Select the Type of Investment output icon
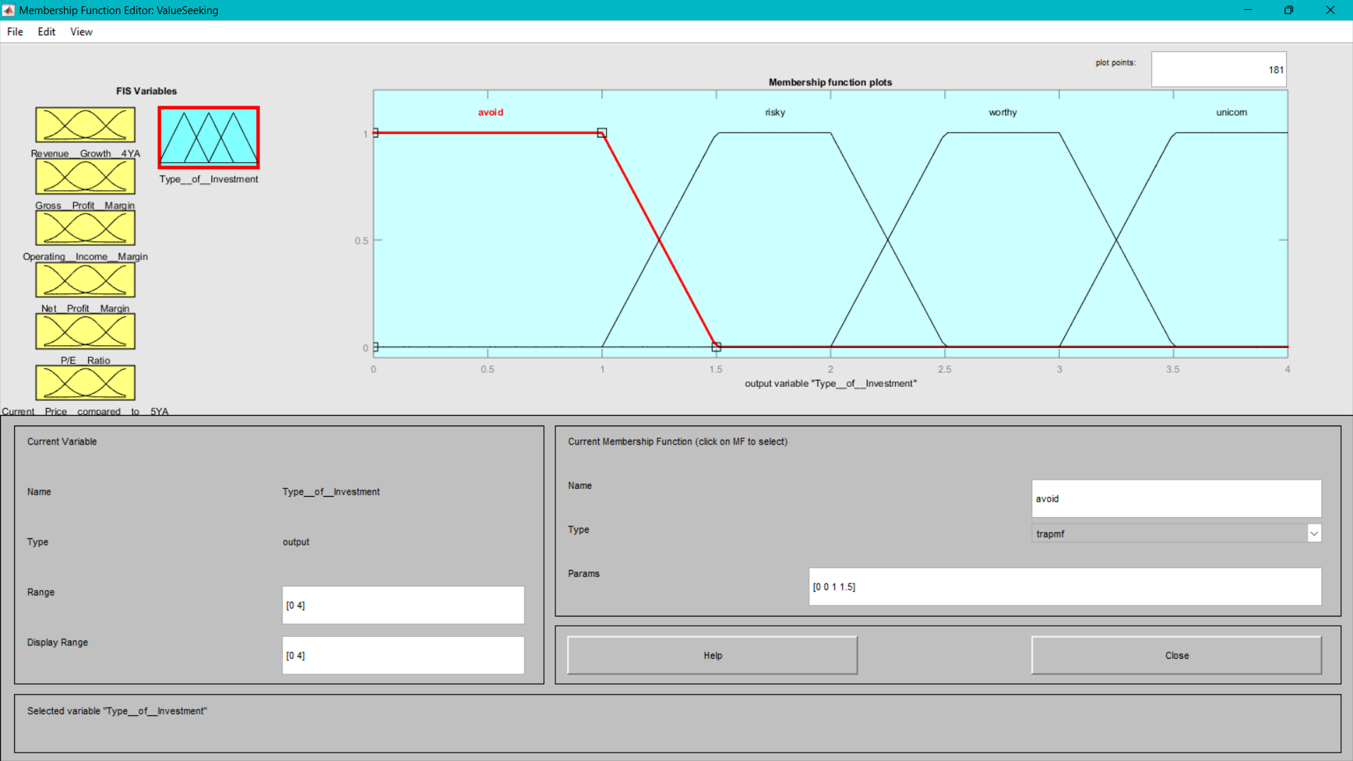Screen dimensions: 1353x761 click(x=209, y=137)
